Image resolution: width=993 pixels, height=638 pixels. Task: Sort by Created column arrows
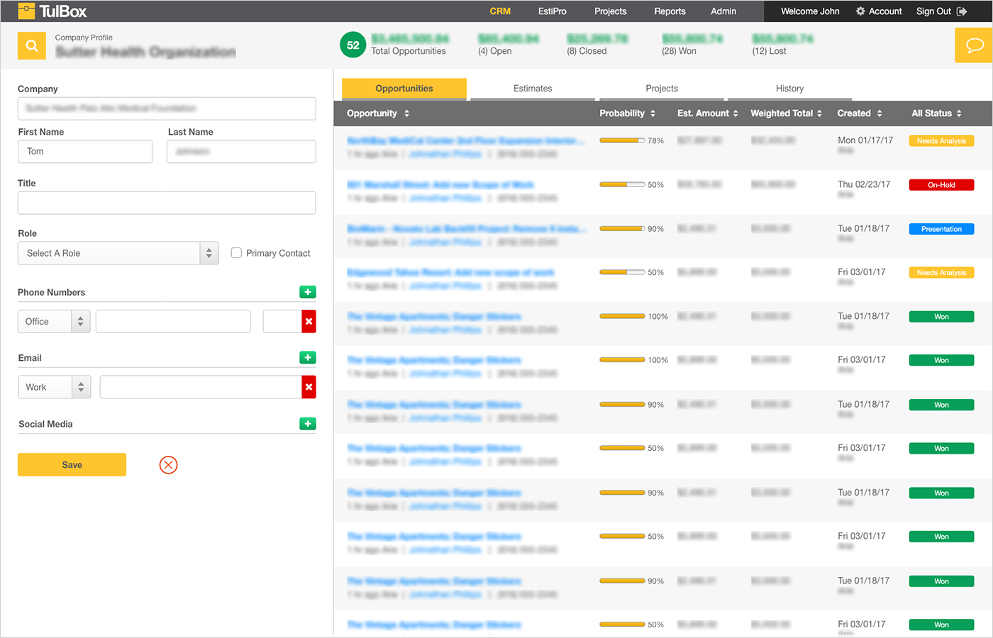880,113
